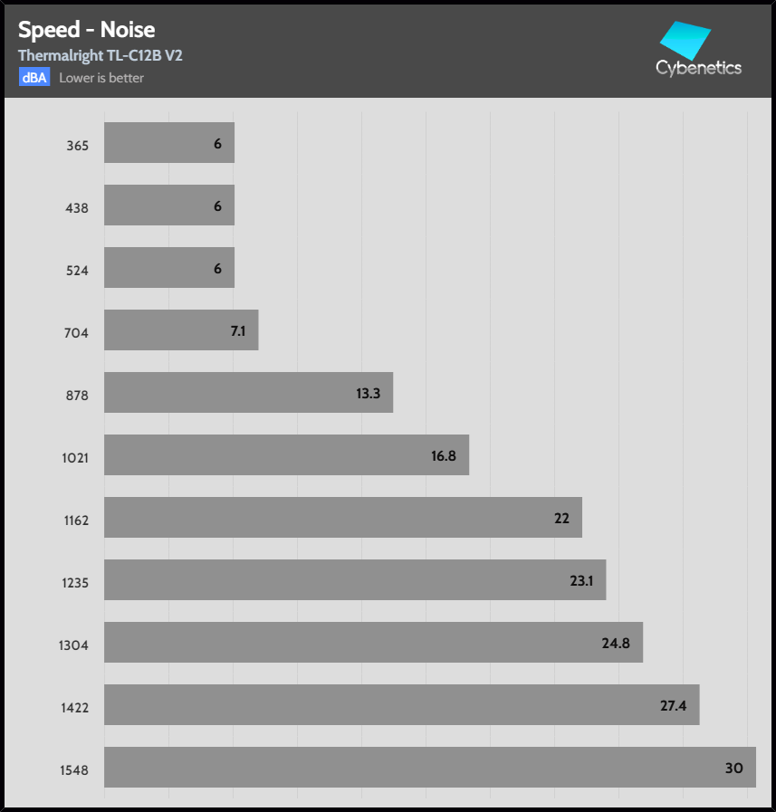This screenshot has height=812, width=776.
Task: Click the 1548 speed axis label
Action: (x=74, y=769)
